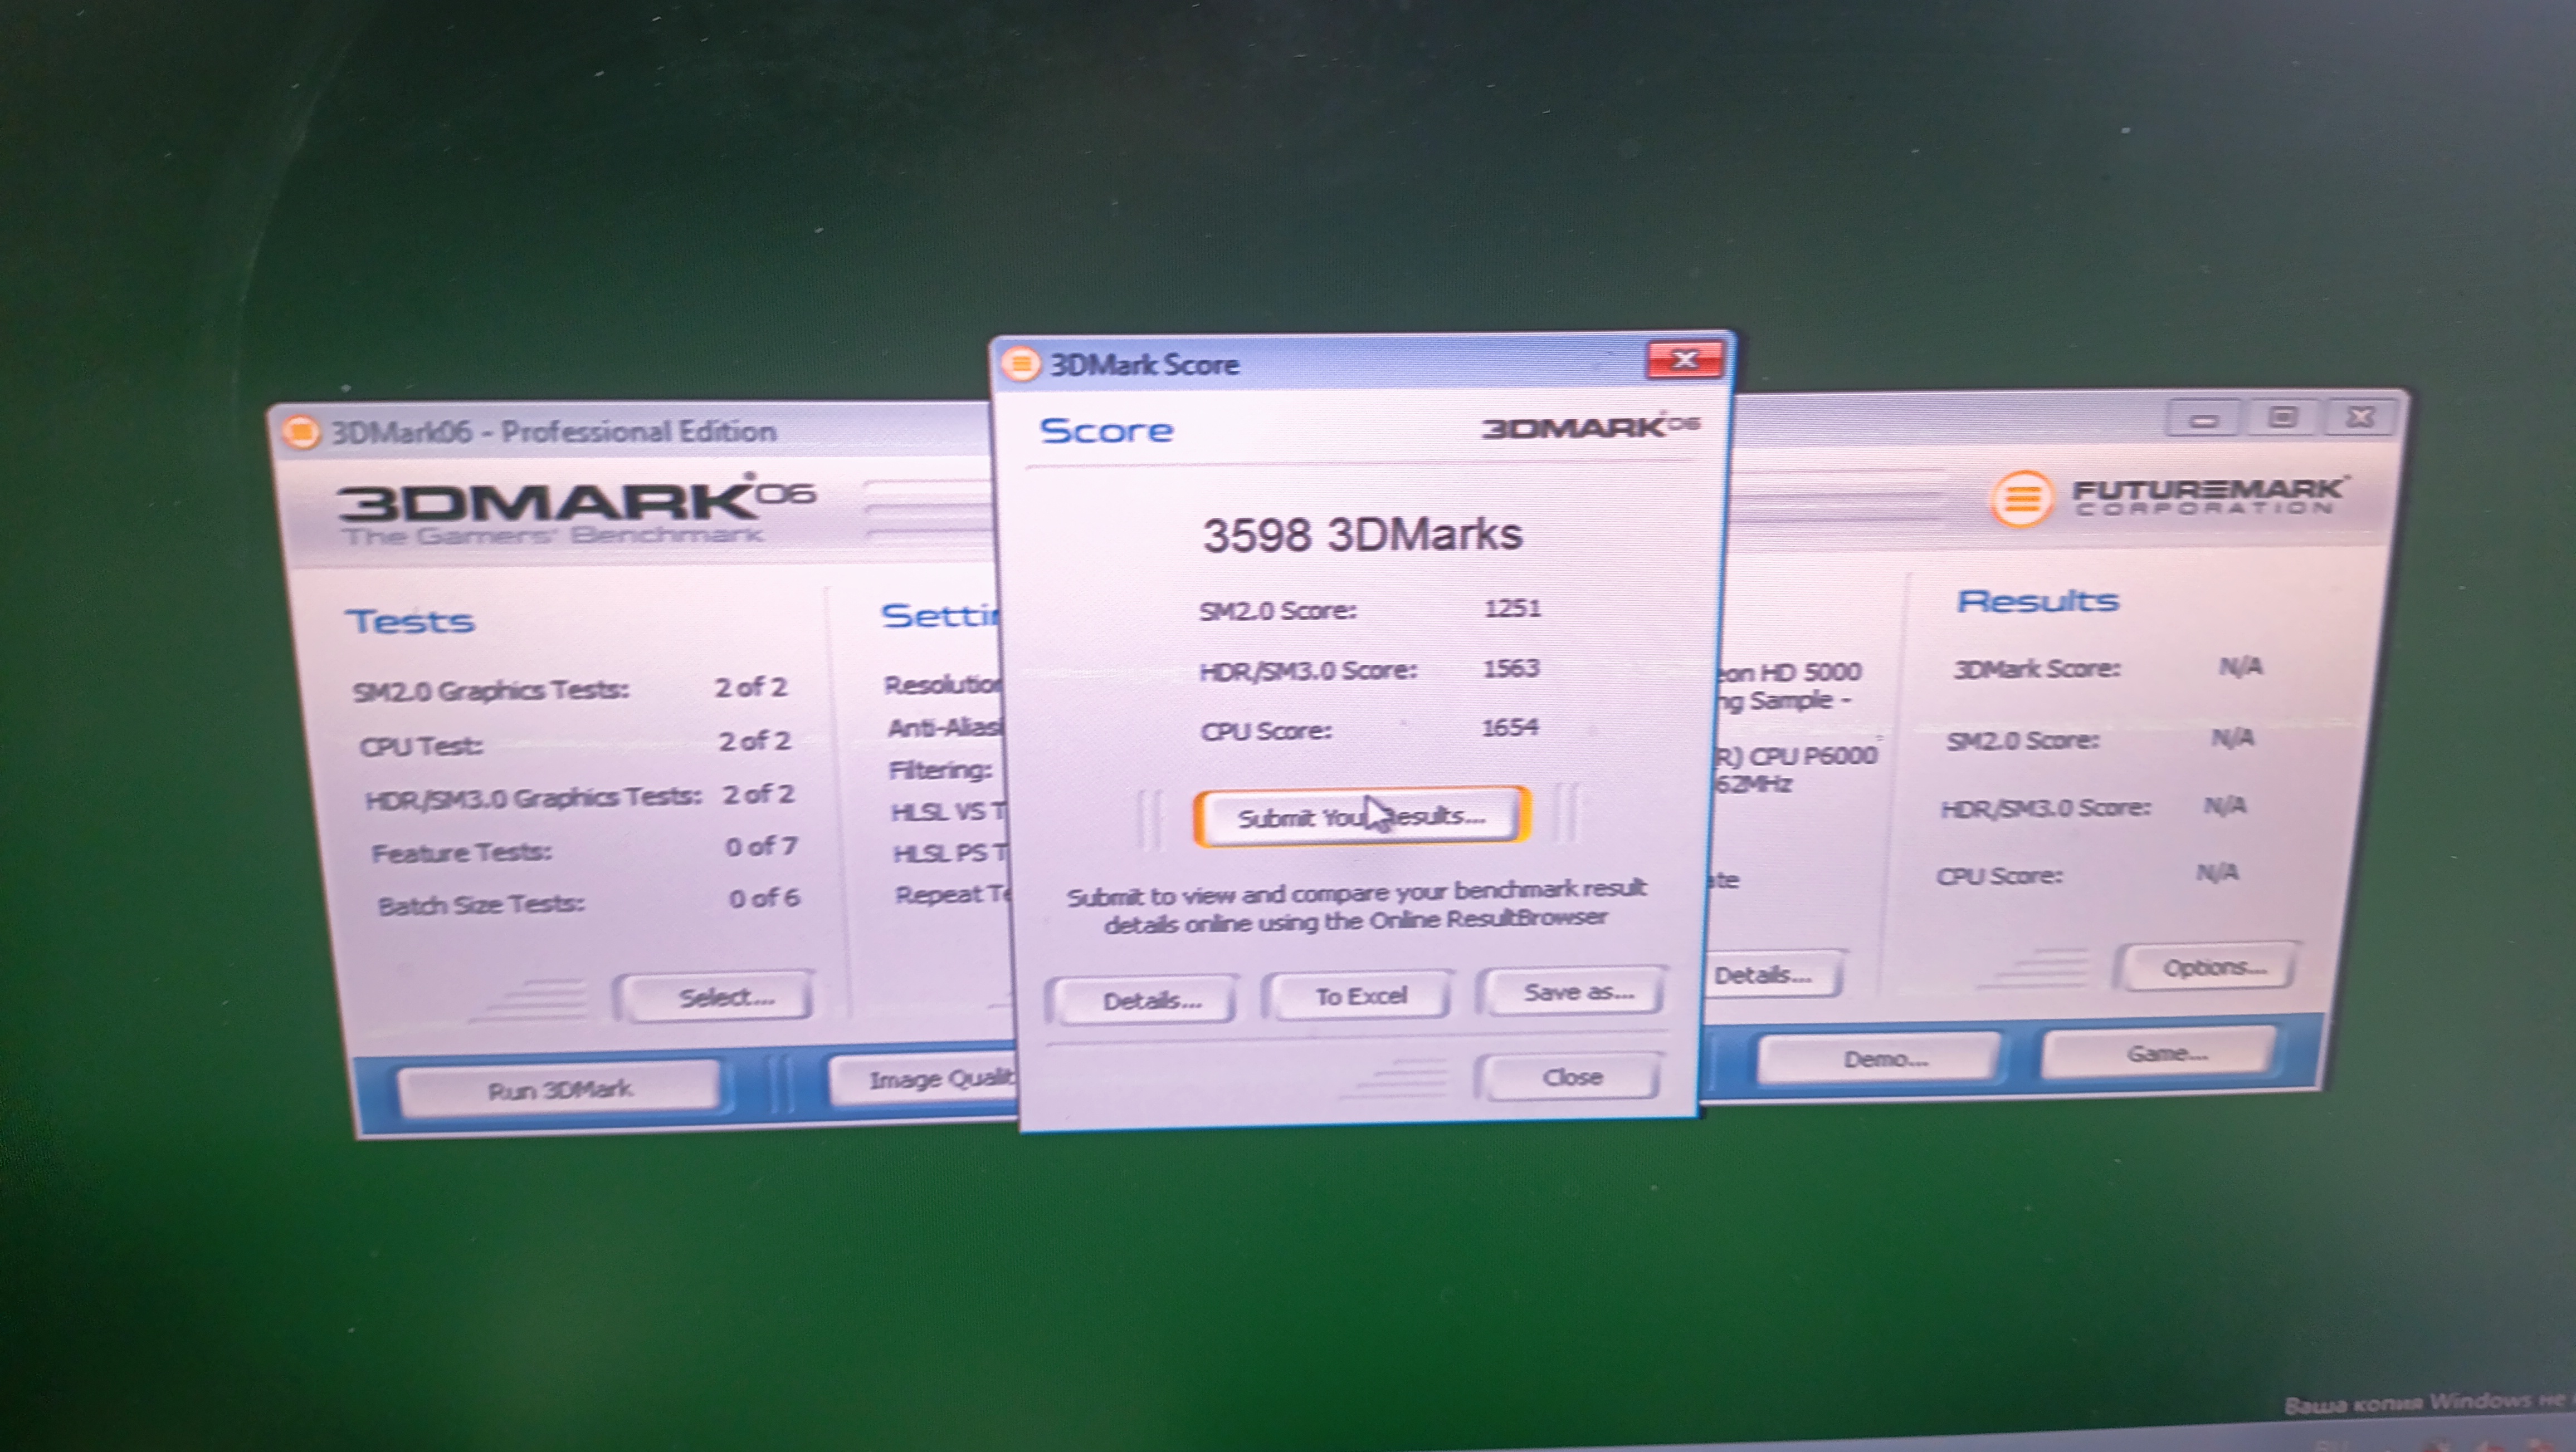Click 'Submit to view and compare' description text
Screen dimensions: 2576x1452
click(1356, 906)
